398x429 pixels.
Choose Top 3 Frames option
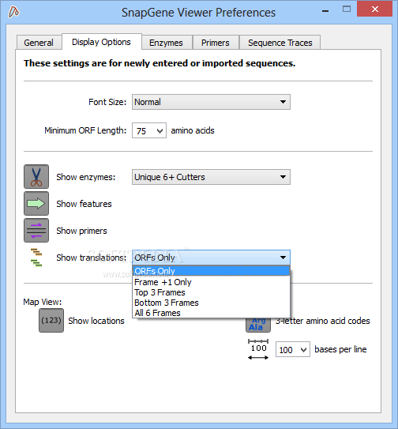[211, 292]
